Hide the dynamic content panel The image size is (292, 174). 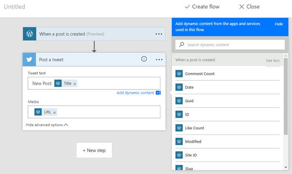click(279, 24)
